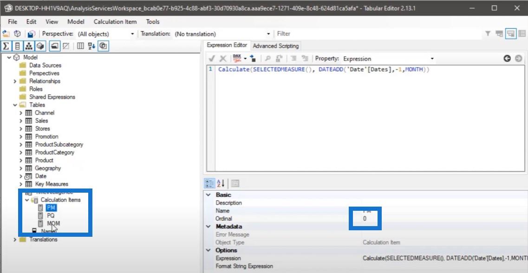The height and width of the screenshot is (273, 528).
Task: Open the Edit menu
Action: 31,21
